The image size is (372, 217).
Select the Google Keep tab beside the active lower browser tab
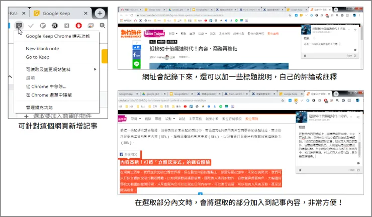point(292,94)
